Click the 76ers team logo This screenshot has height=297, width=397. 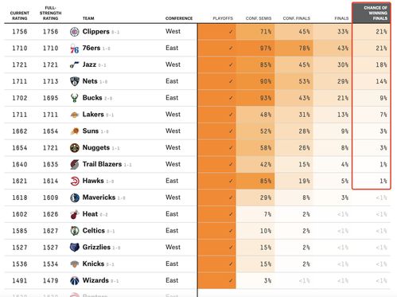pos(75,49)
